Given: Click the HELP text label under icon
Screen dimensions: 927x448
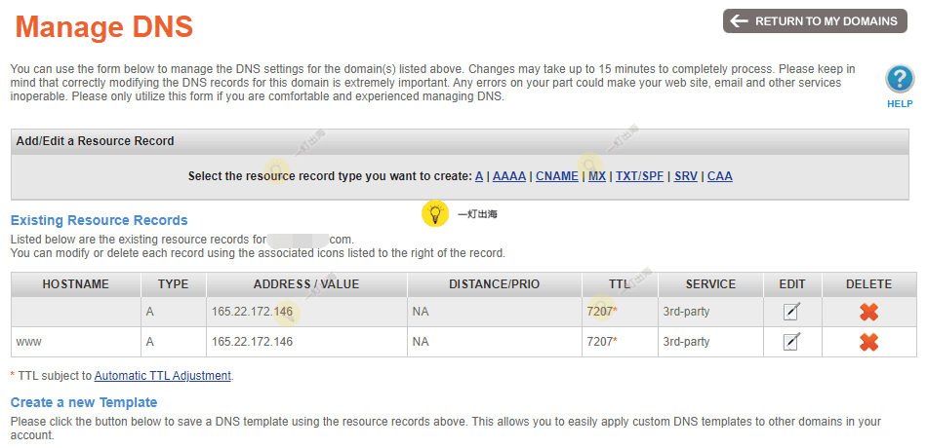Looking at the screenshot, I should click(x=900, y=103).
